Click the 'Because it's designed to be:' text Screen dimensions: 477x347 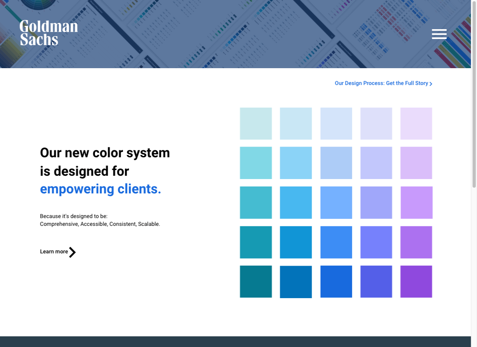[x=74, y=216]
